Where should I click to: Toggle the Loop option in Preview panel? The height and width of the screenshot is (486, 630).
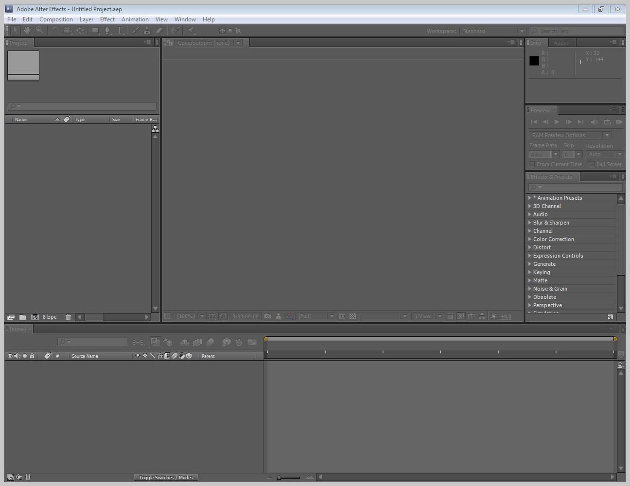coord(607,122)
